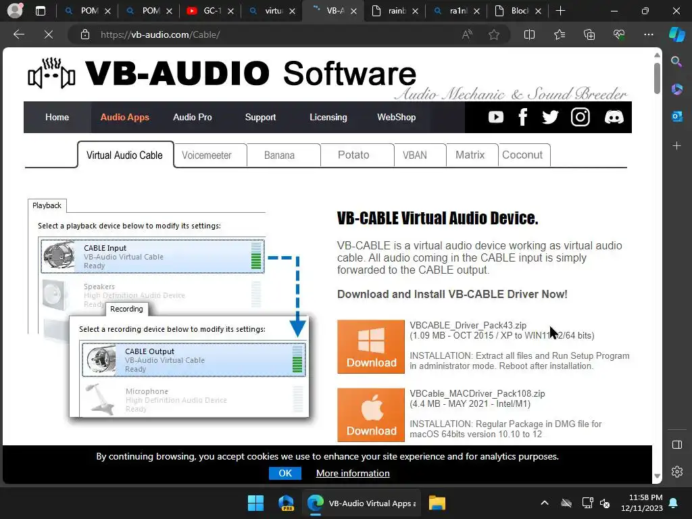Image resolution: width=692 pixels, height=519 pixels.
Task: Open sidebar Search icon
Action: pyautogui.click(x=676, y=61)
